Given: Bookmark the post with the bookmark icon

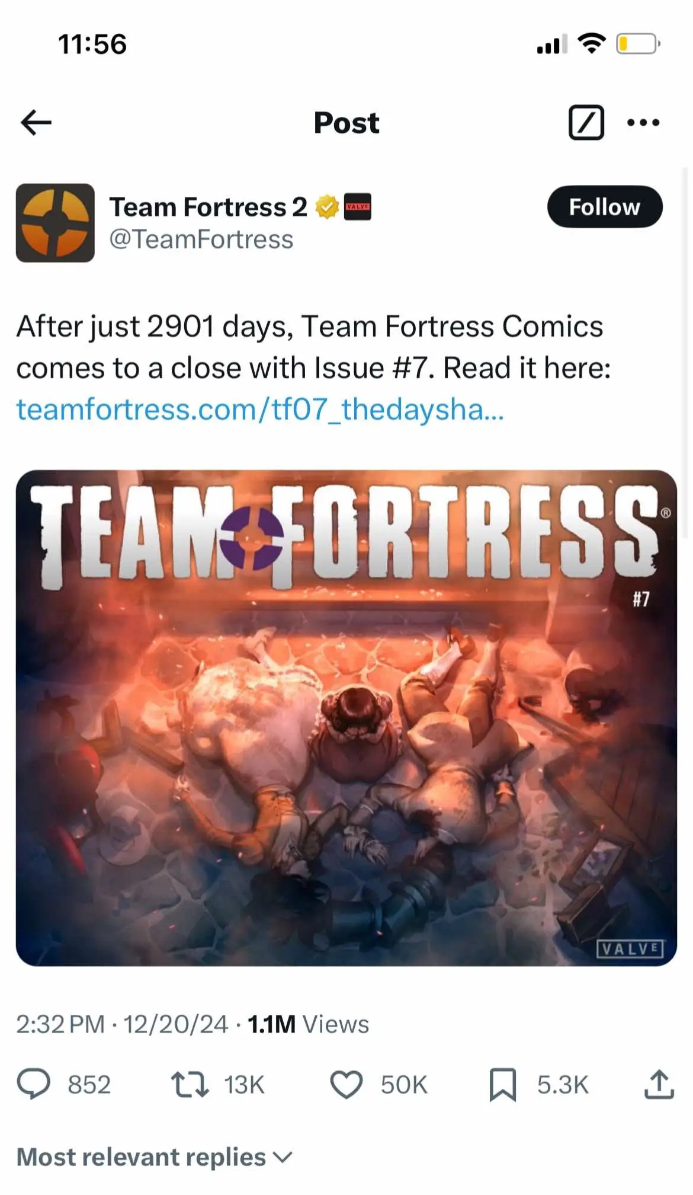Looking at the screenshot, I should click(x=503, y=1085).
